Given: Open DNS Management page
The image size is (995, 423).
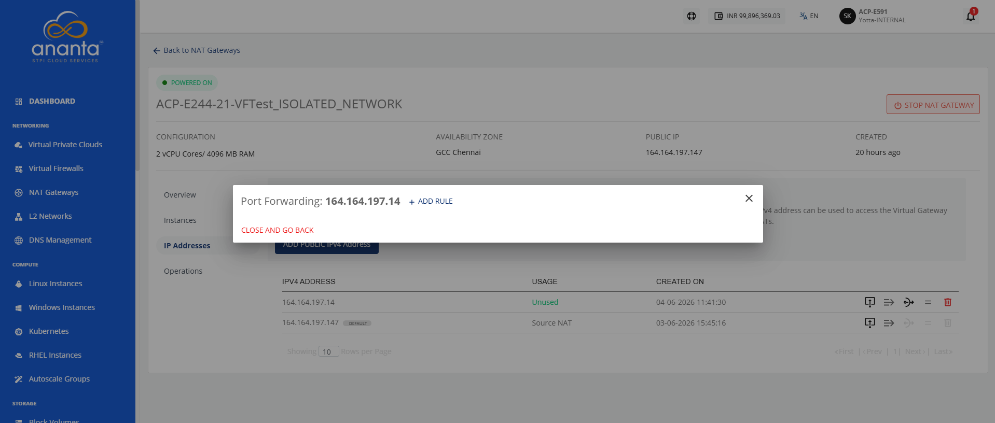Looking at the screenshot, I should (x=60, y=240).
